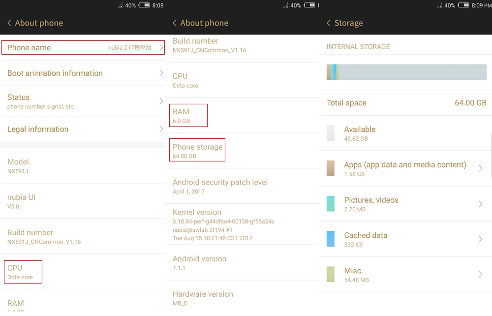The image size is (492, 316).
Task: Tap the Kernel version entry
Action: pos(242,224)
